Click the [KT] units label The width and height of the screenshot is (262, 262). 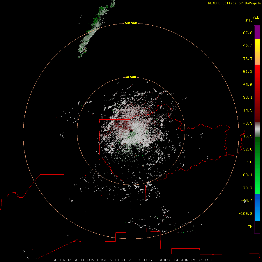click(x=249, y=20)
